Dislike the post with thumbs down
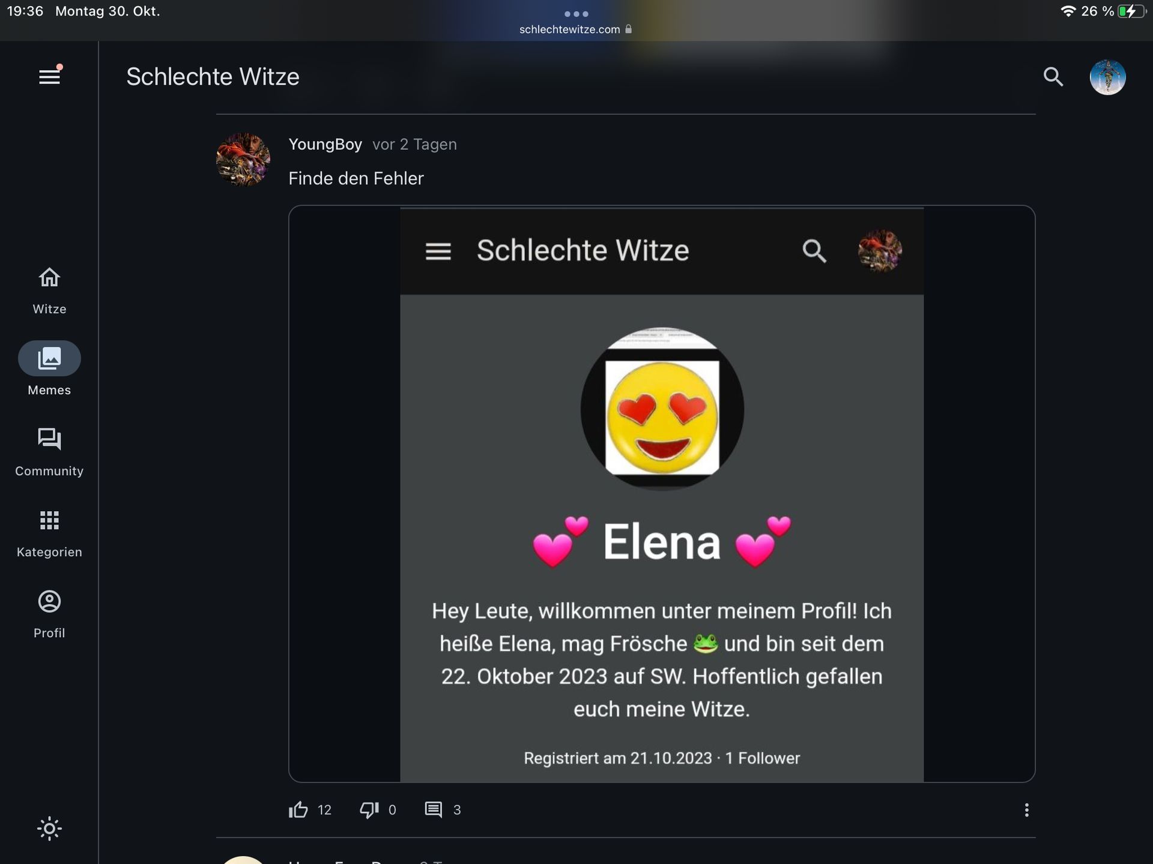This screenshot has width=1153, height=864. point(369,810)
